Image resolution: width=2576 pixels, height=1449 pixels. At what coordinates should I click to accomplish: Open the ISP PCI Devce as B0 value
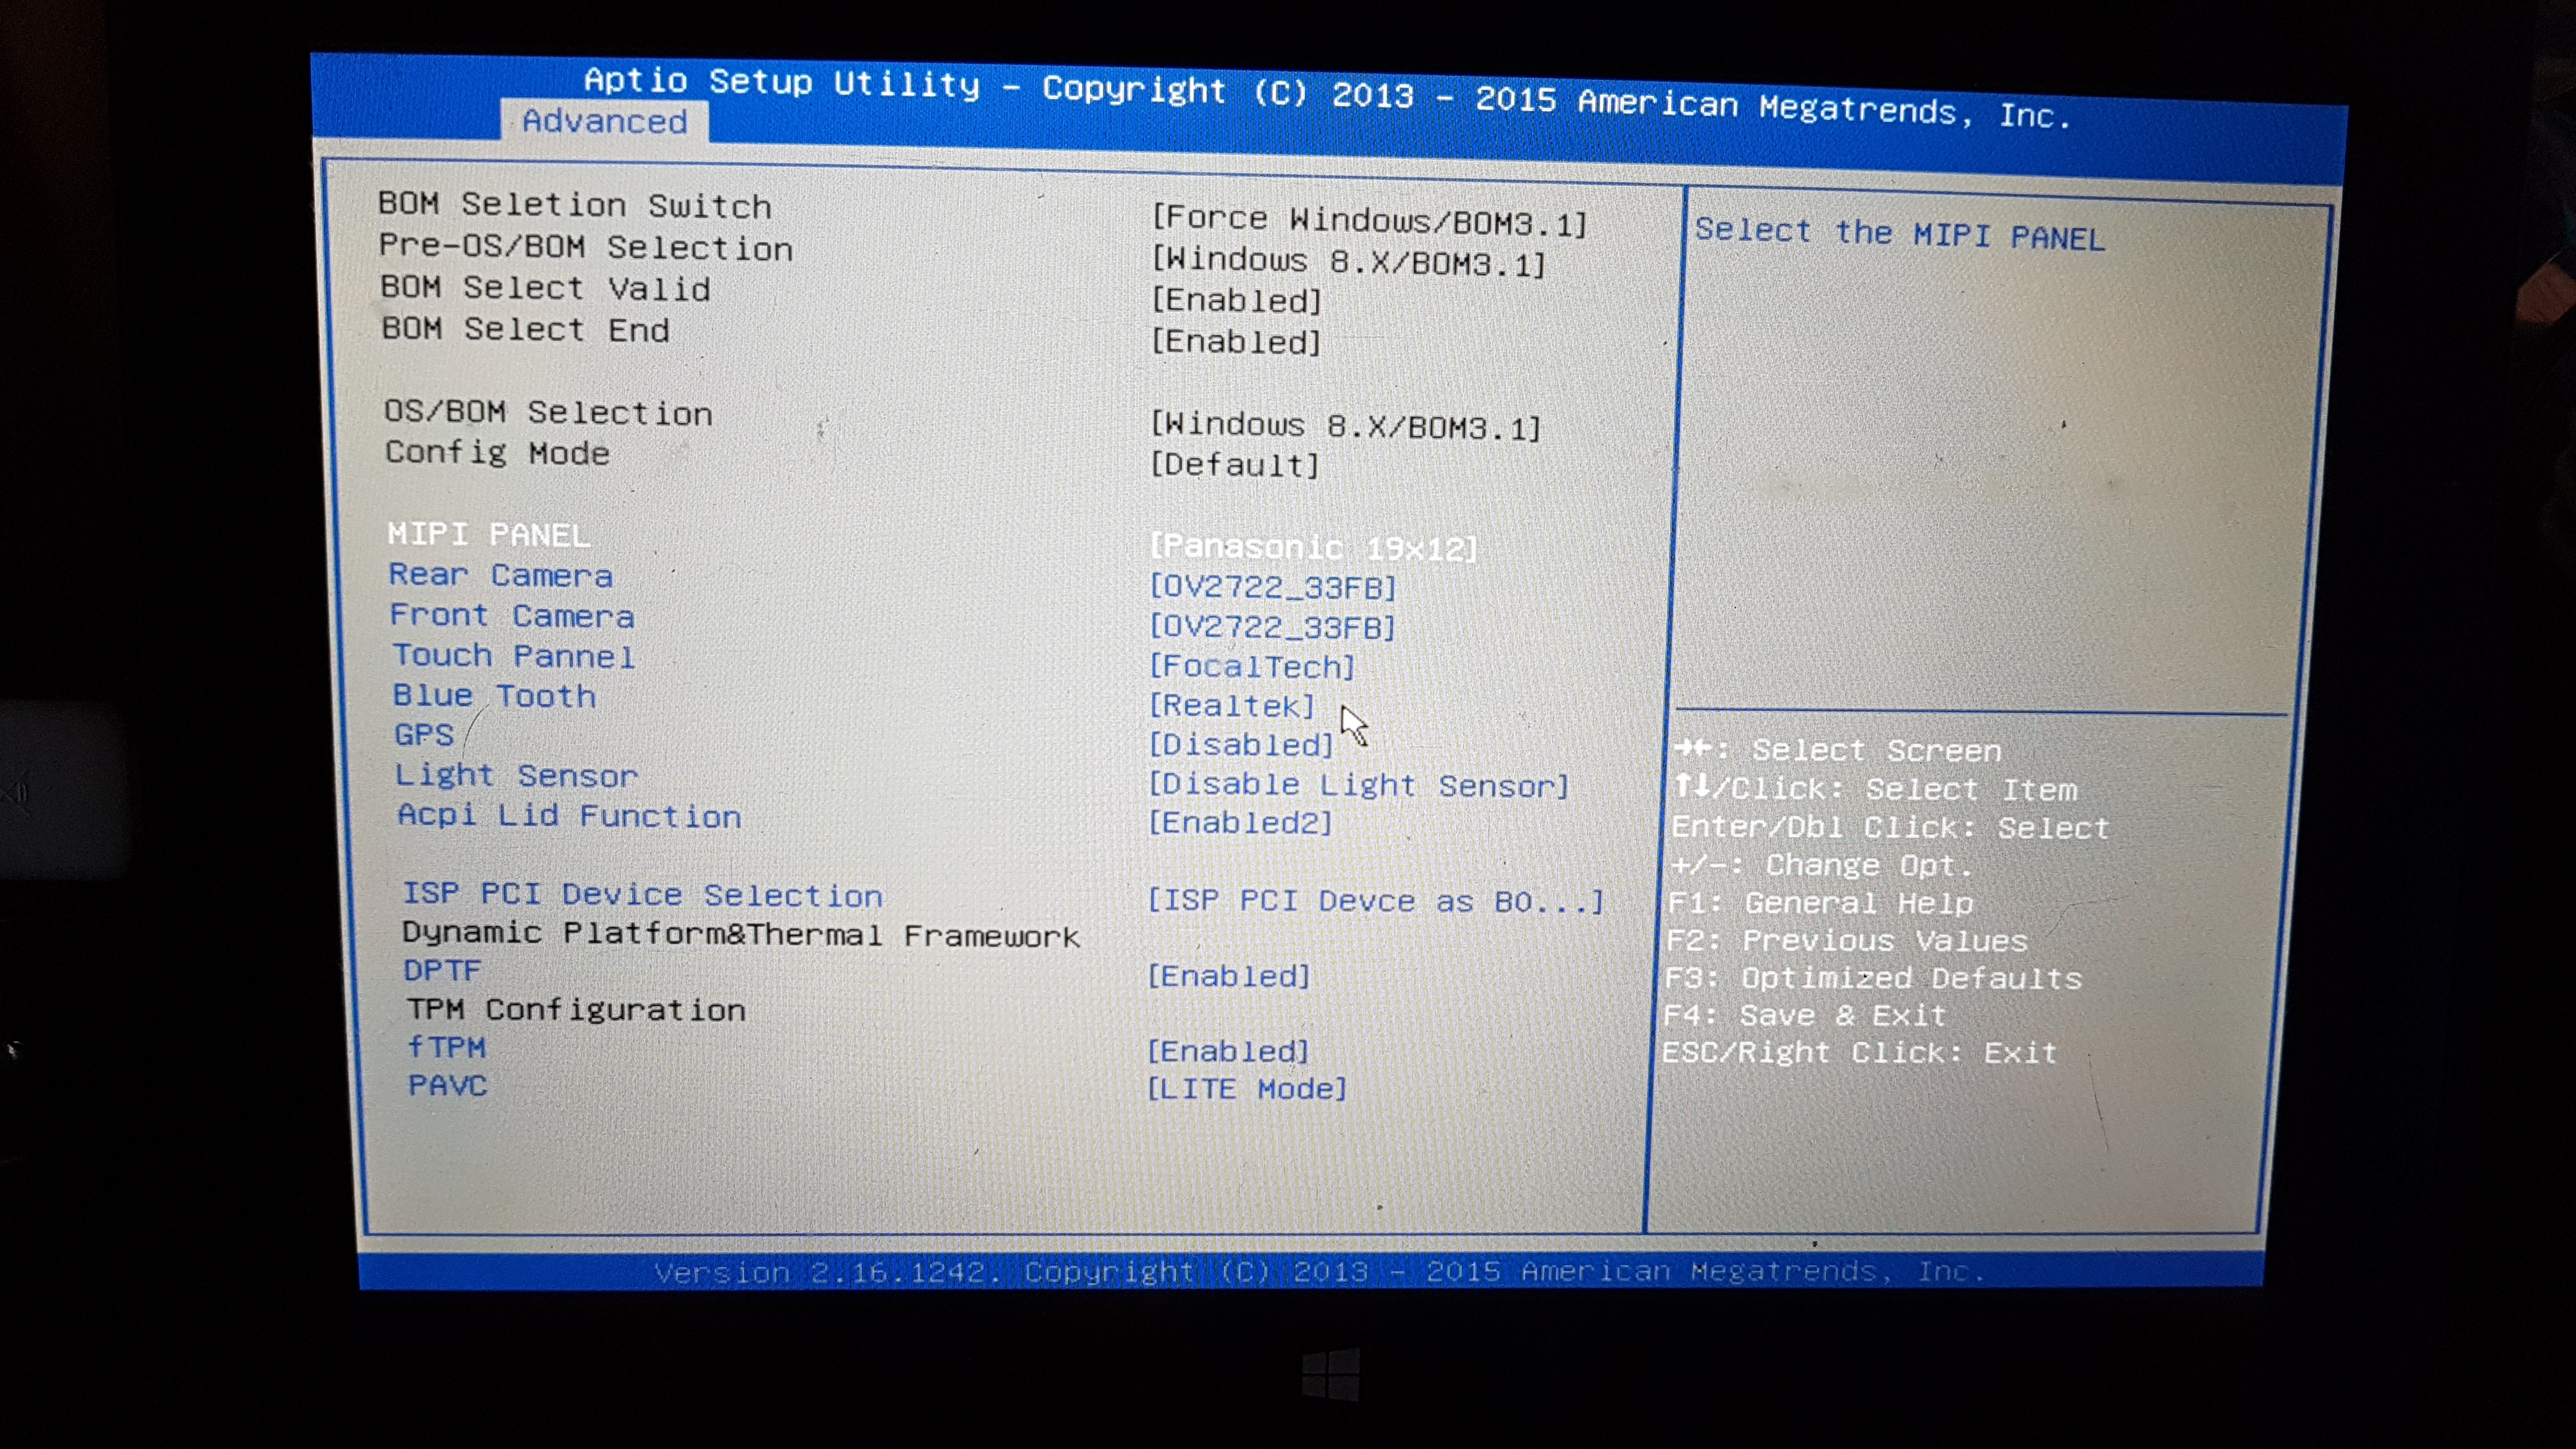click(x=1375, y=901)
